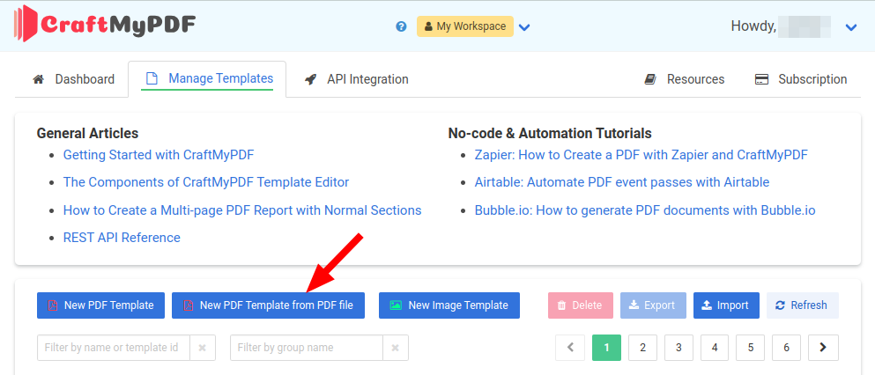Image resolution: width=875 pixels, height=375 pixels.
Task: Click the CraftMyPDF logo
Action: click(x=104, y=24)
